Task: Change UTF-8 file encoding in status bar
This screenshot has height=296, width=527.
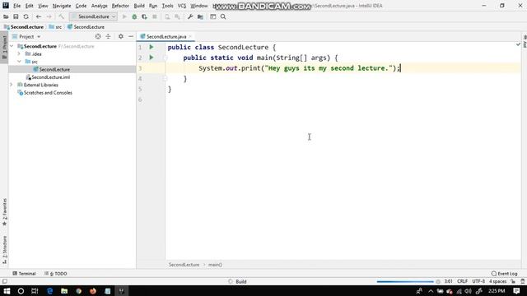Action: pyautogui.click(x=478, y=281)
